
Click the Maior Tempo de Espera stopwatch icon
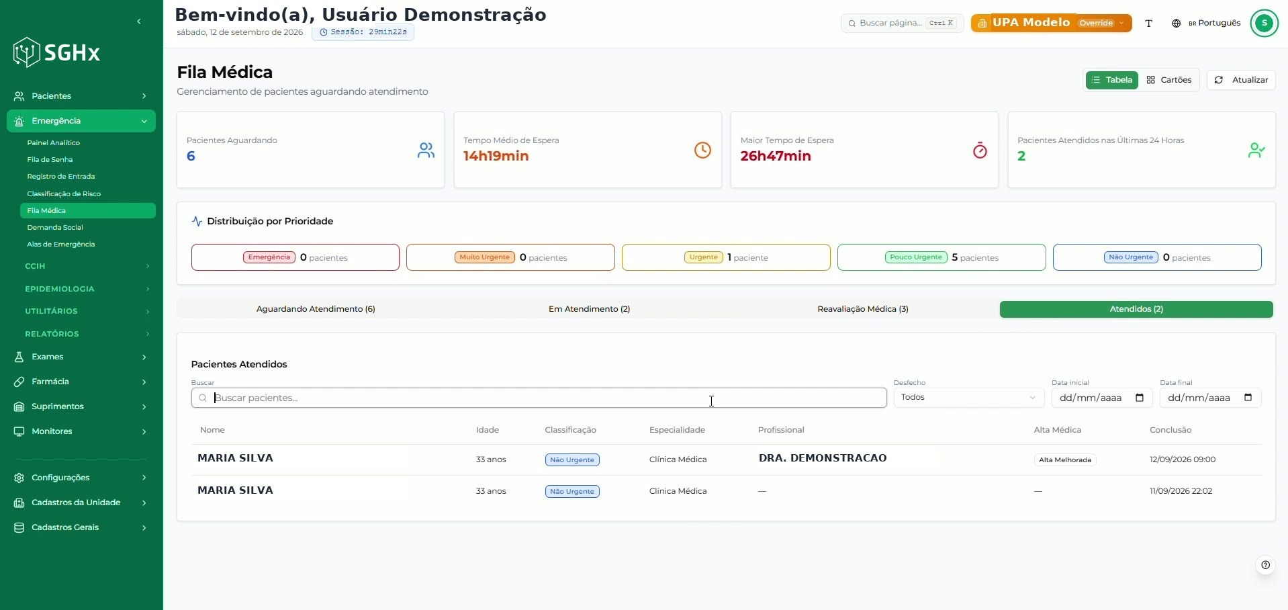click(980, 150)
